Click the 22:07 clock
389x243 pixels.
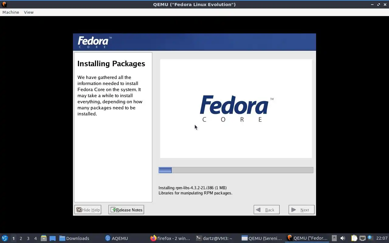pos(382,238)
